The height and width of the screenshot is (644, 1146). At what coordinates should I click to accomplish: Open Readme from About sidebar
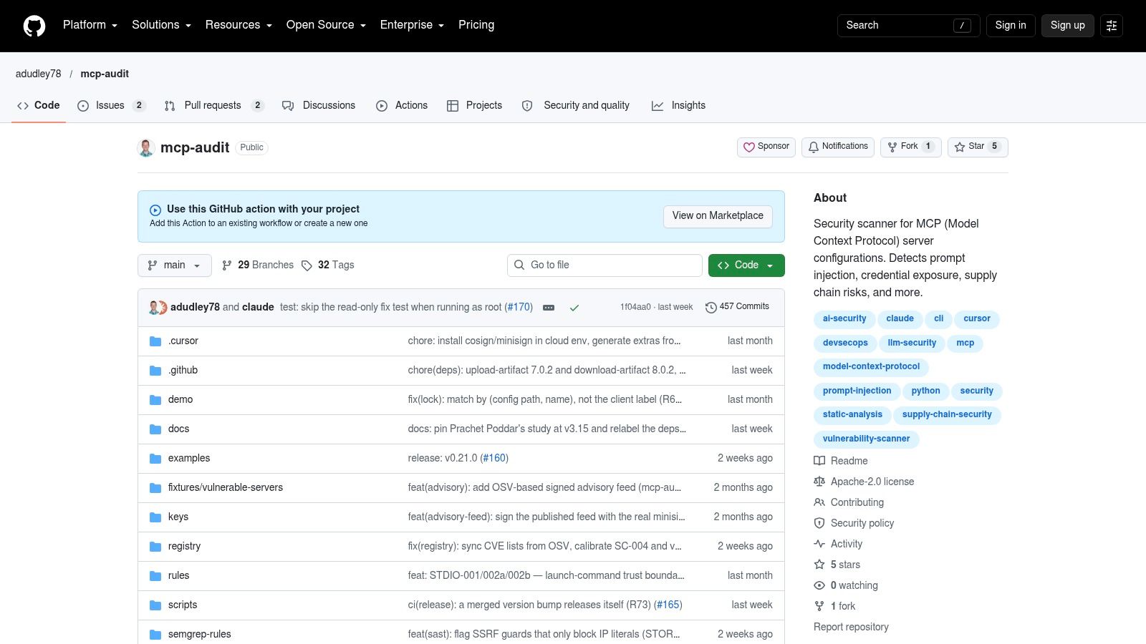click(841, 461)
